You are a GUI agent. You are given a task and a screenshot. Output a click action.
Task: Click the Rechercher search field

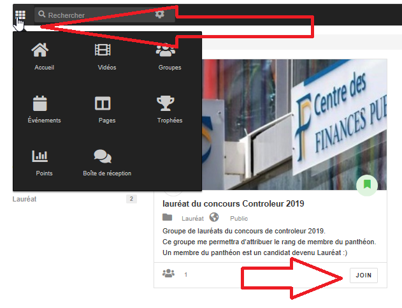pyautogui.click(x=104, y=15)
